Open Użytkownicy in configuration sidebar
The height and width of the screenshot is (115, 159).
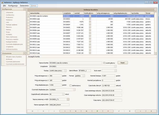point(10,15)
